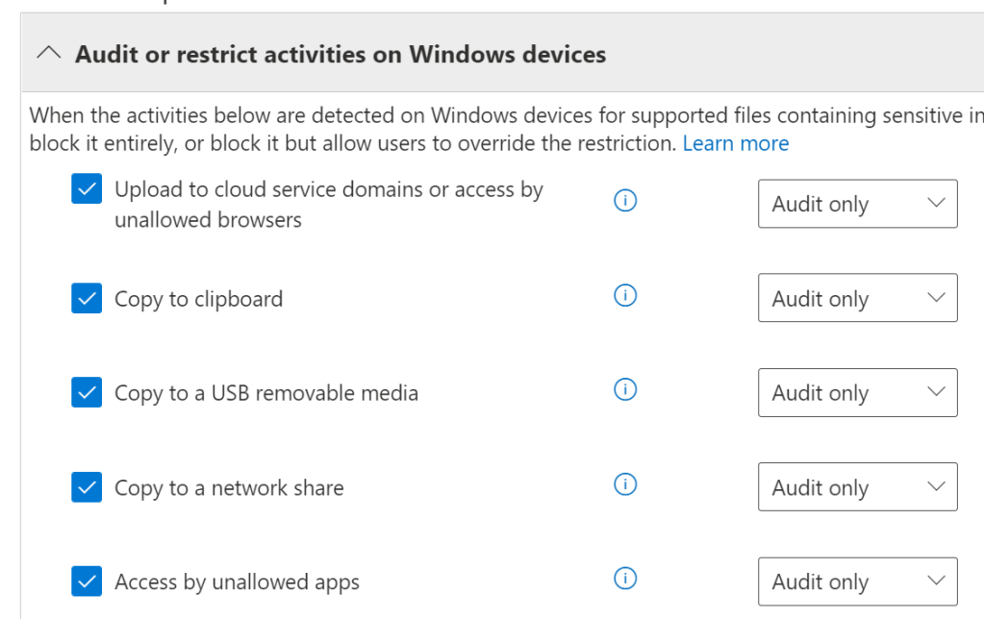Open Audit only dropdown for cloud upload
This screenshot has width=984, height=619.
coord(857,204)
